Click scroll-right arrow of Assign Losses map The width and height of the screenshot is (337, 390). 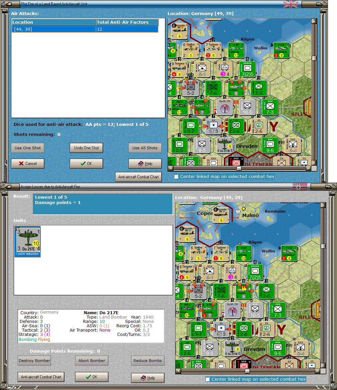pos(317,371)
